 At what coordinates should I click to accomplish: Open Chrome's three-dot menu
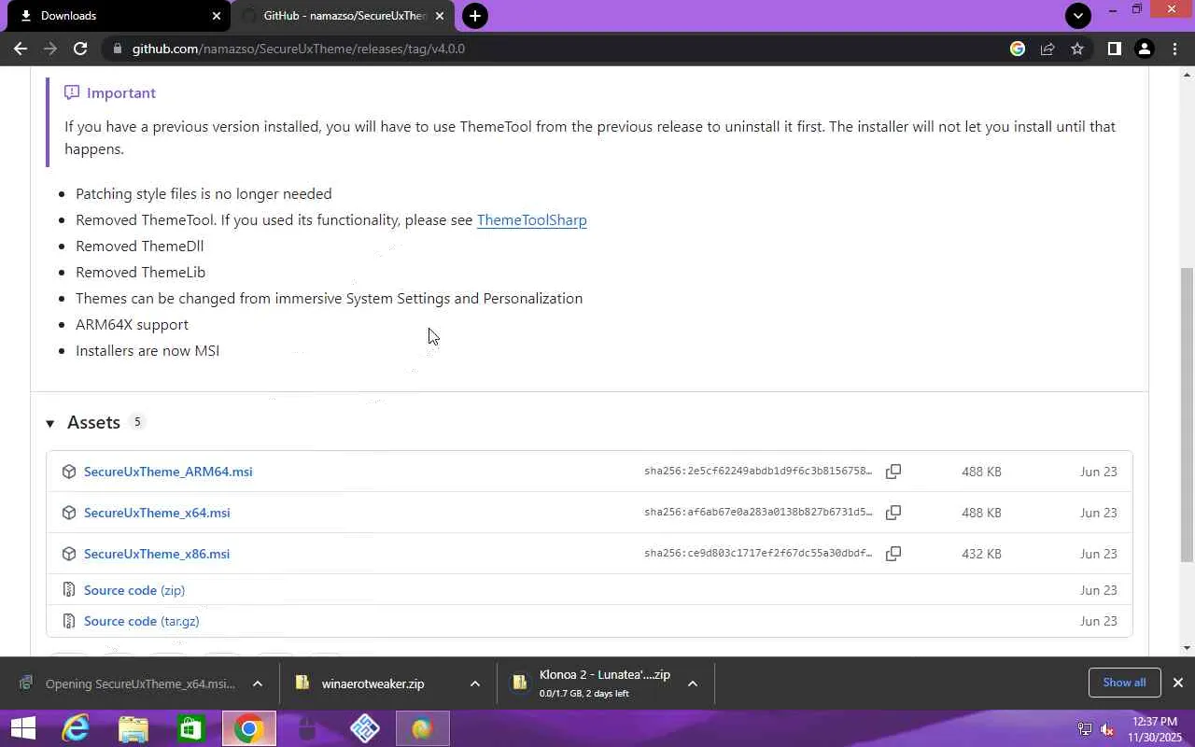(1174, 49)
